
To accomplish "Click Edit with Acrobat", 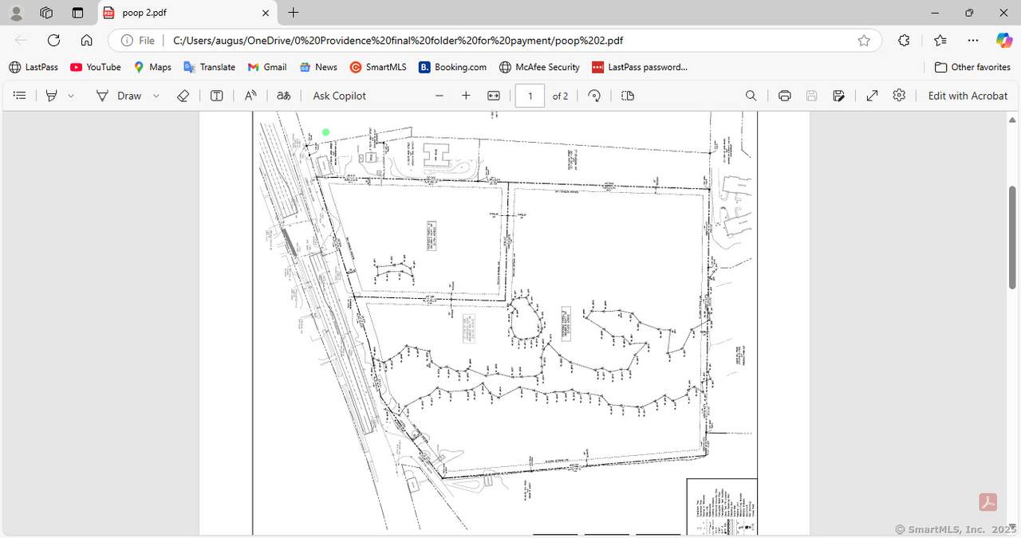I will click(968, 96).
